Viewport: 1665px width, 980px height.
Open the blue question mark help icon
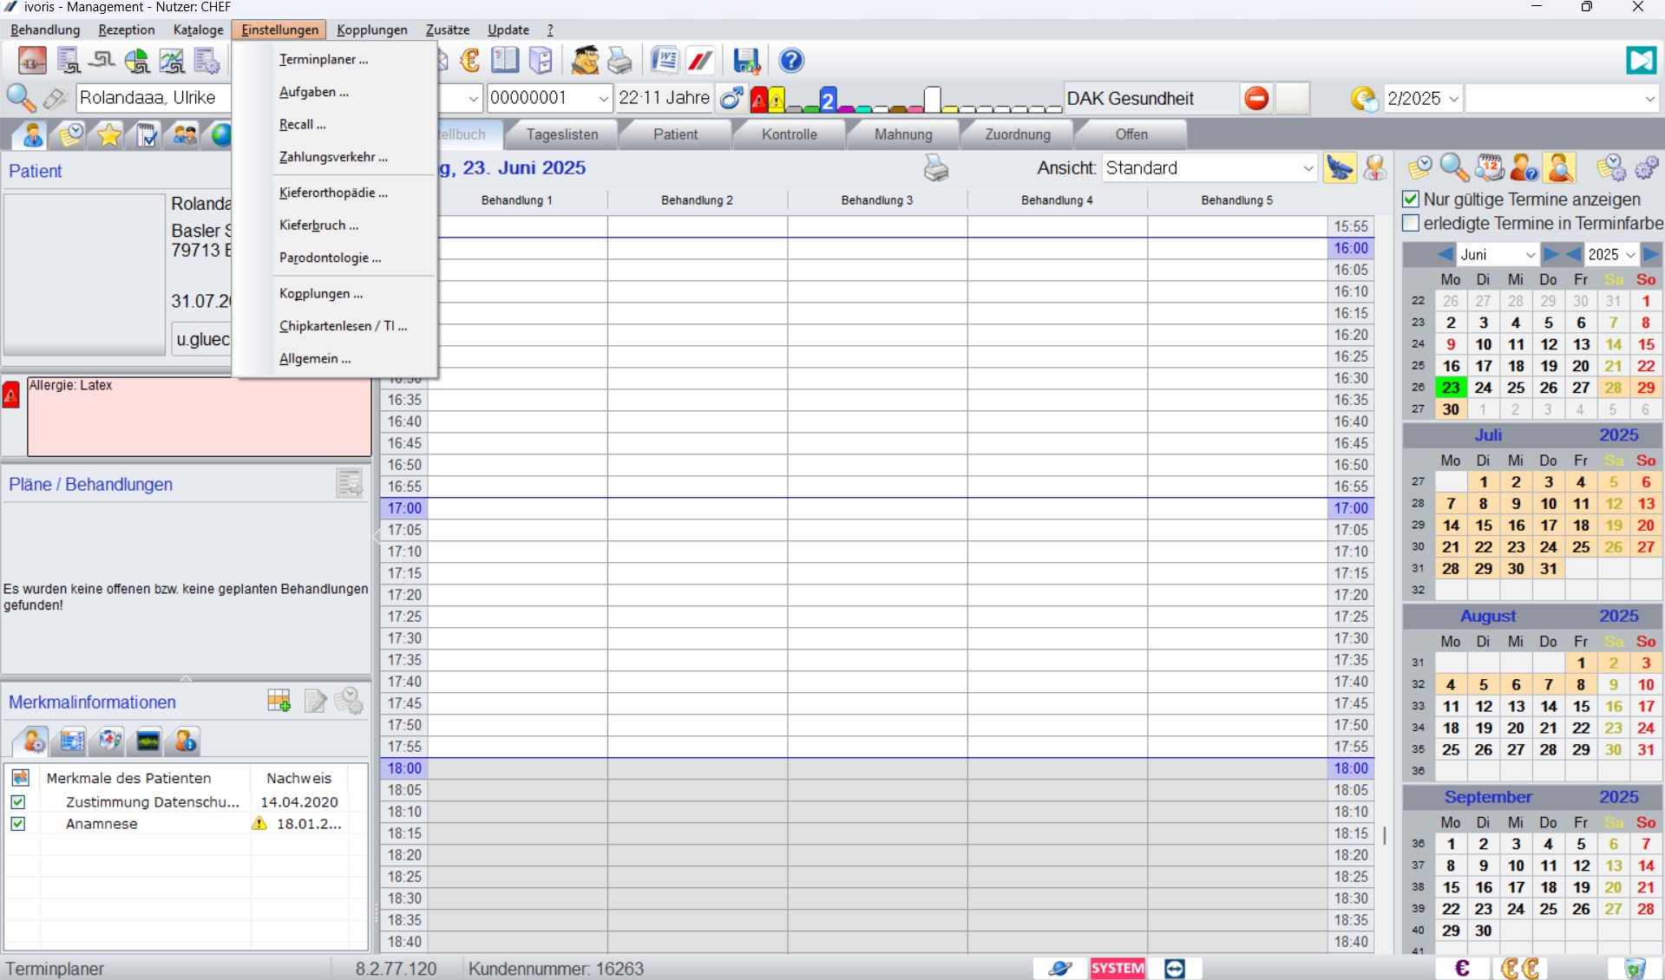click(x=790, y=61)
